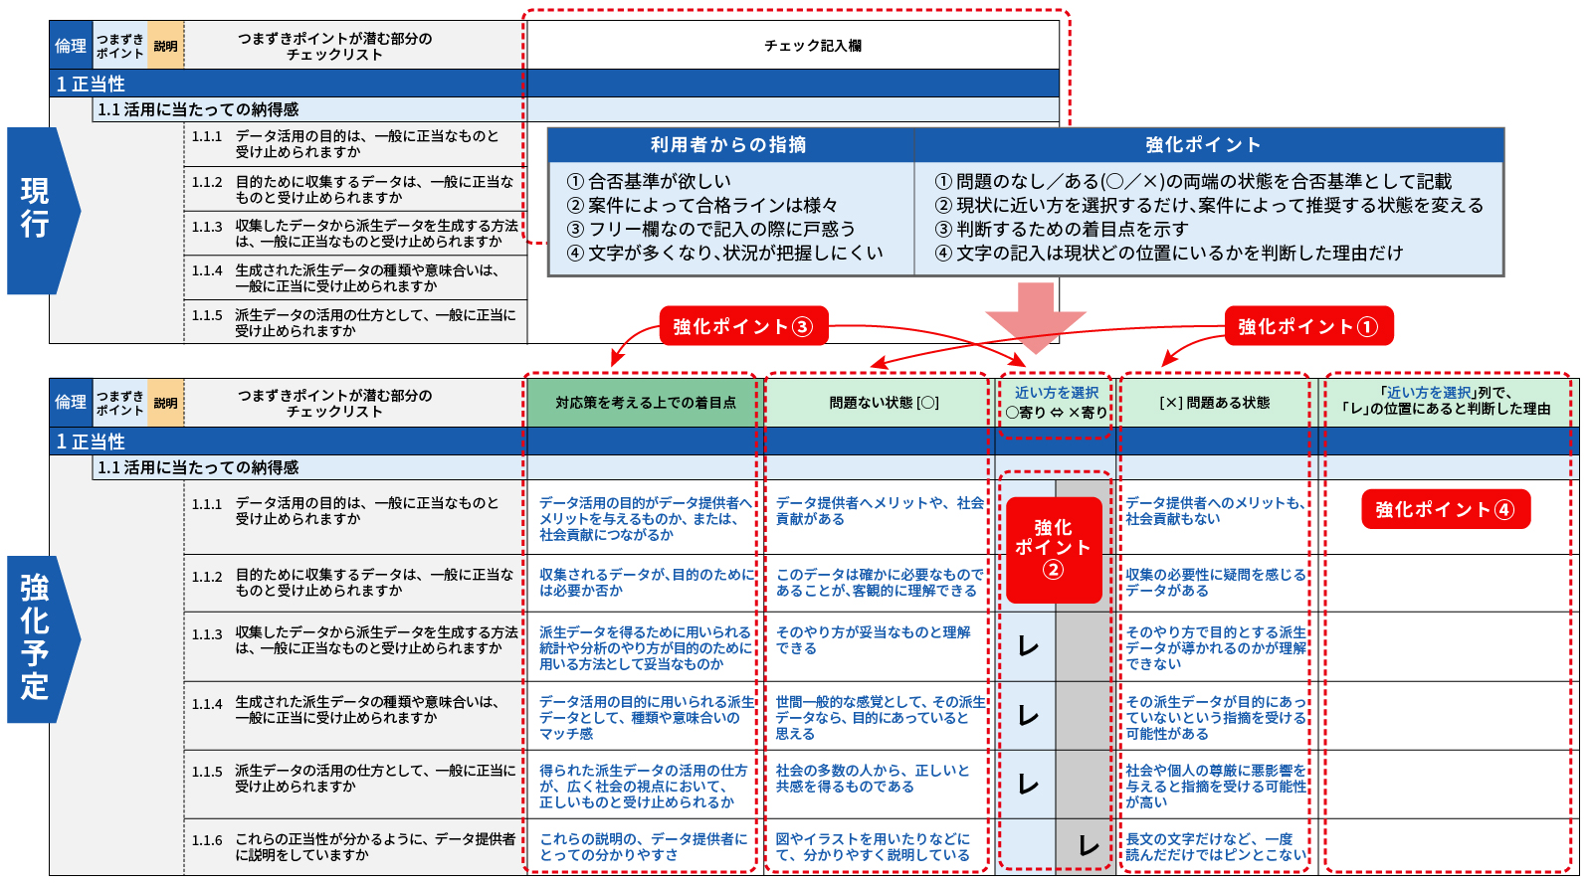Image resolution: width=1592 pixels, height=885 pixels.
Task: Click the 対応策を考える上での着目点 column header
Action: point(645,403)
